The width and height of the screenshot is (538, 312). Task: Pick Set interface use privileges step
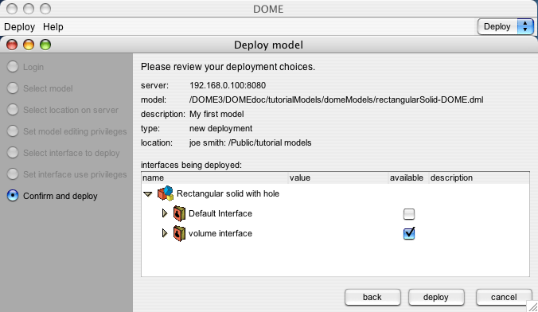click(13, 174)
